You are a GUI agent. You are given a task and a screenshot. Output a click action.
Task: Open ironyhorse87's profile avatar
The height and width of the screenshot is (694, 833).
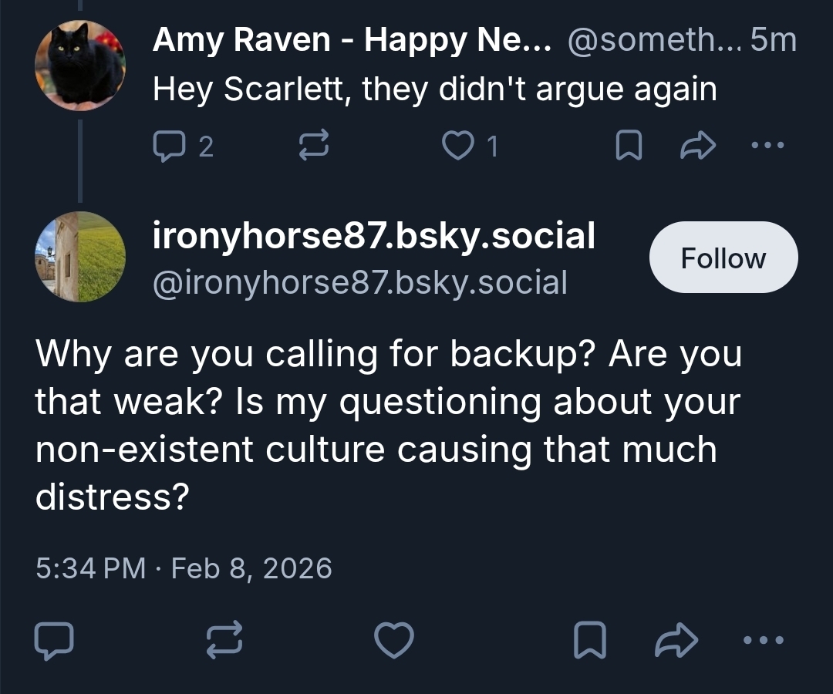(79, 257)
